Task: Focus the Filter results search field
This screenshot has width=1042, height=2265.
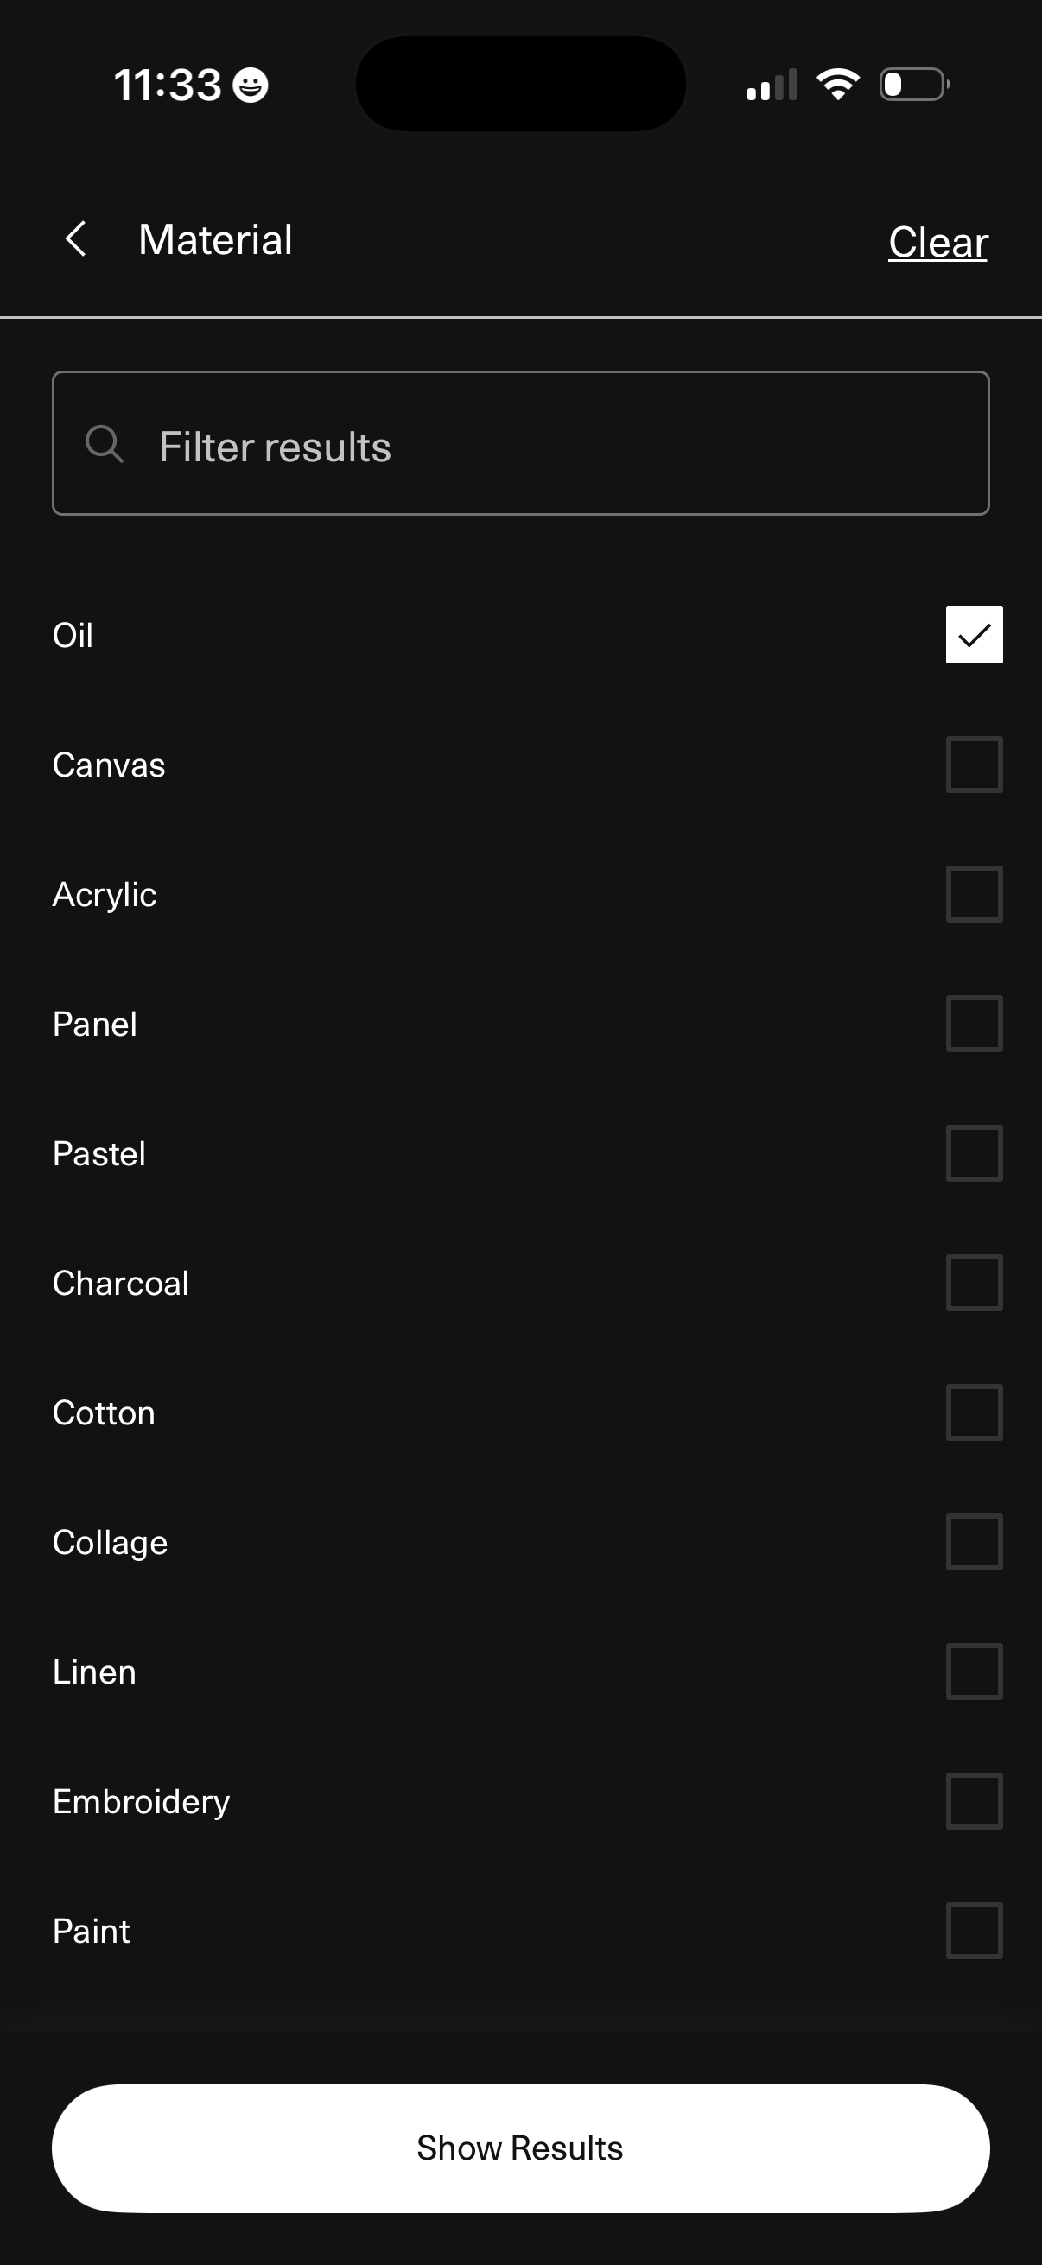Action: click(545, 444)
